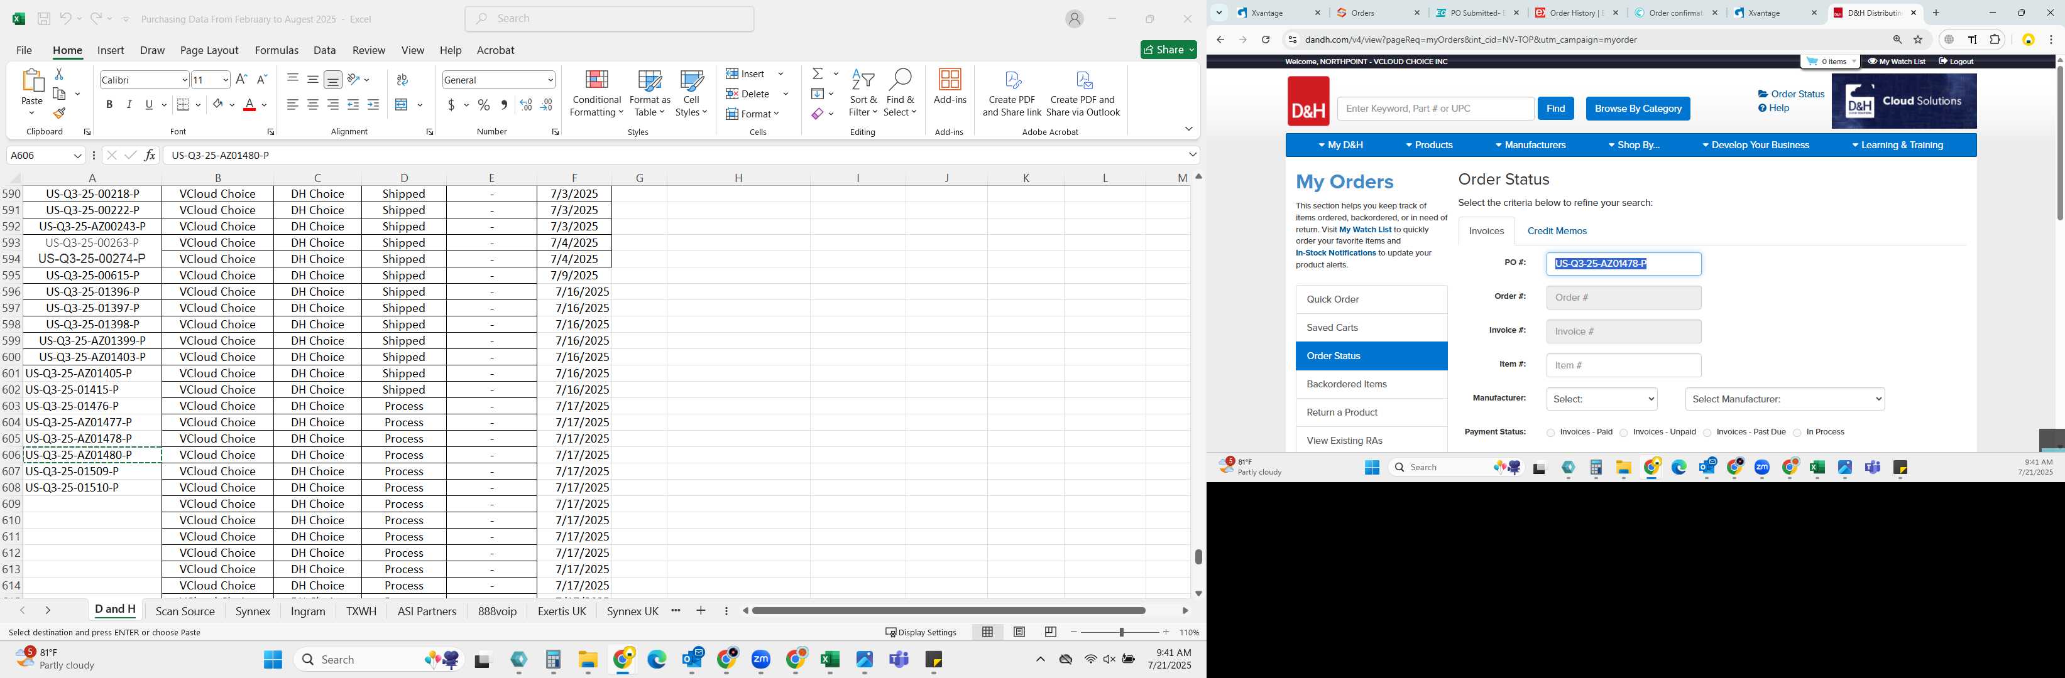Adjust the Excel zoom slider
Screen dimensions: 2065x678
coord(1120,632)
